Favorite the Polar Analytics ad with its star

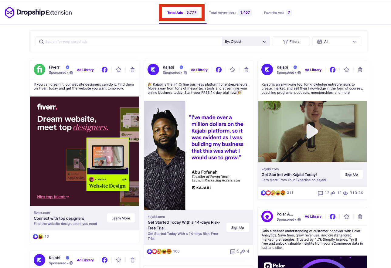coord(346,216)
